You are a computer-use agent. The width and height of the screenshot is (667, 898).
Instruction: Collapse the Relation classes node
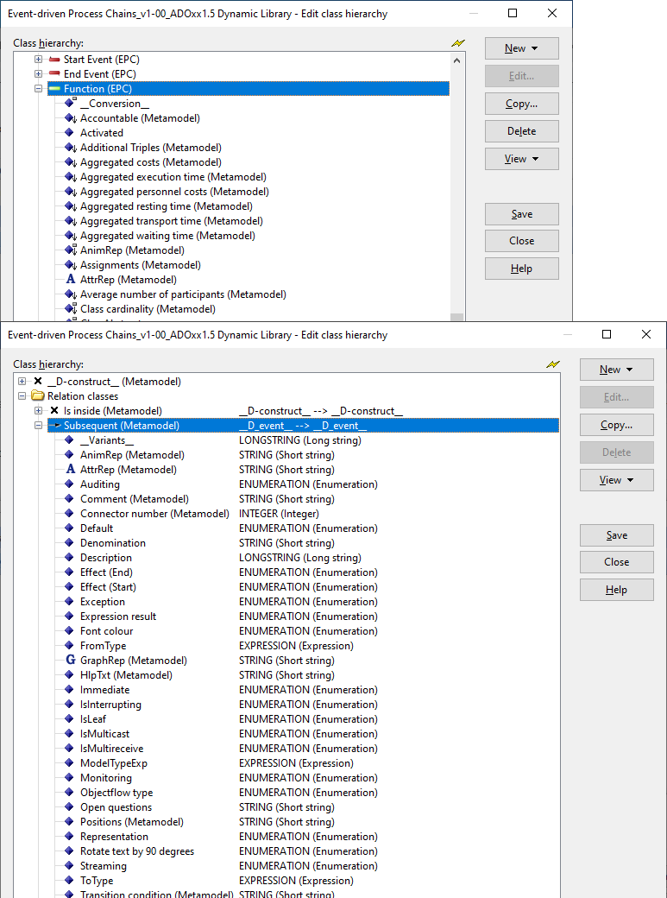click(x=22, y=396)
